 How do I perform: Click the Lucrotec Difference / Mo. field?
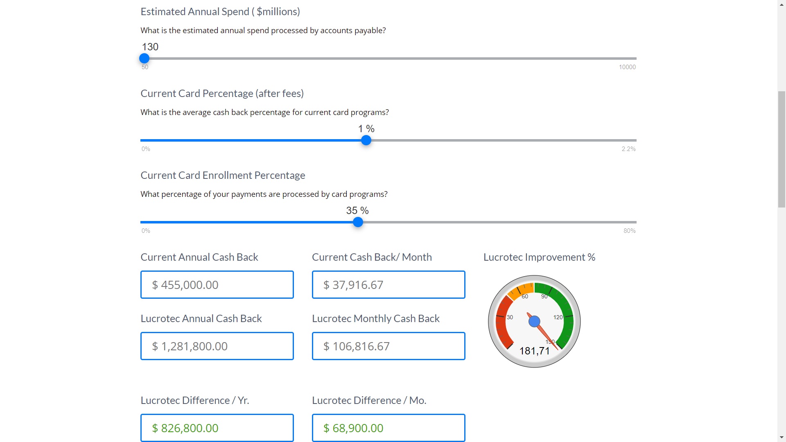[x=388, y=428]
